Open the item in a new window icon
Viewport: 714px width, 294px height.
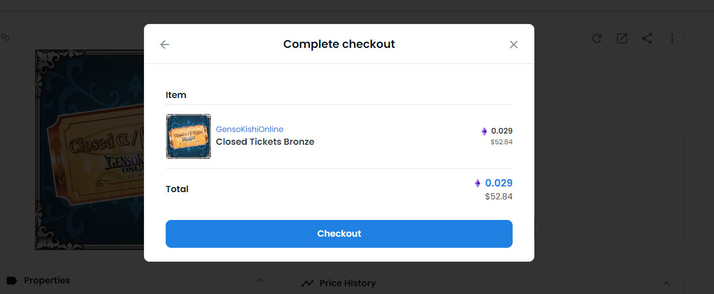coord(622,38)
